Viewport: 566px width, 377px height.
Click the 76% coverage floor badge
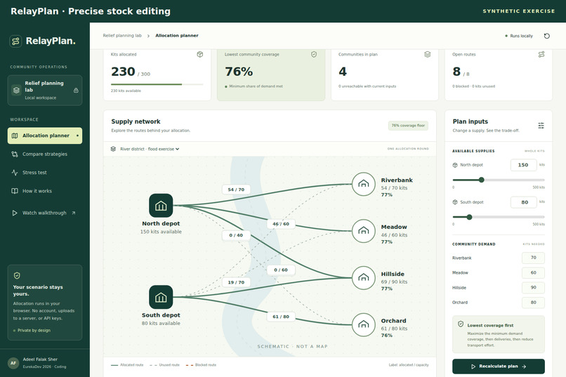click(408, 126)
